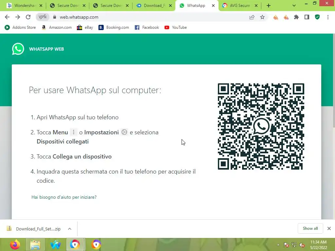Open the green shield security icon

tap(317, 17)
